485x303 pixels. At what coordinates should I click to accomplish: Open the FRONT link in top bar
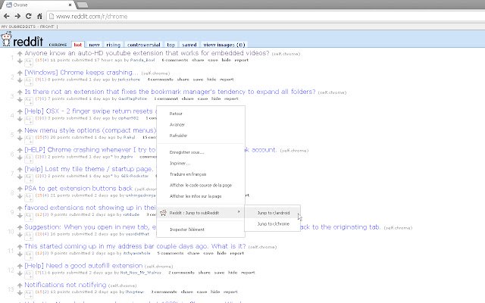[47, 27]
